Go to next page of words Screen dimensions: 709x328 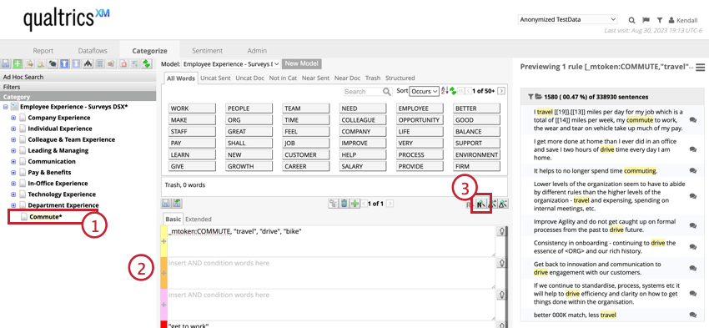click(501, 91)
